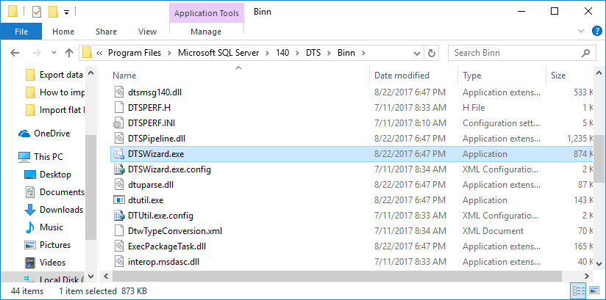Click the Refresh button beside address bar
Image resolution: width=606 pixels, height=300 pixels.
pyautogui.click(x=432, y=53)
